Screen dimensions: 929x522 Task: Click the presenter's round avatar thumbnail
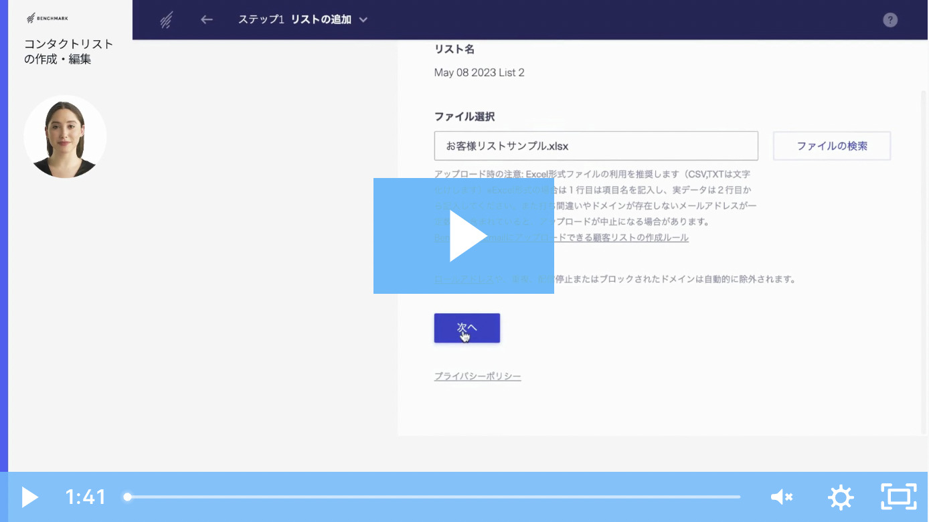point(65,137)
